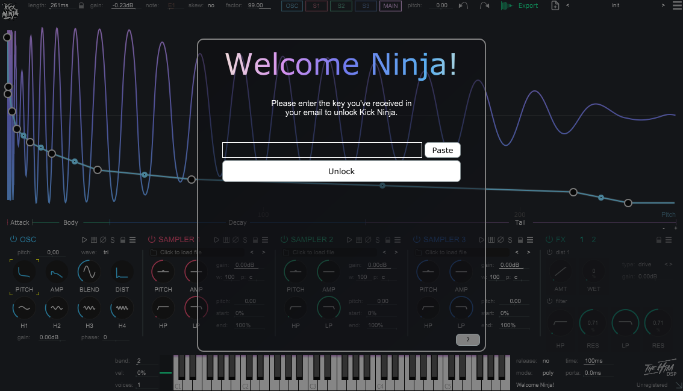Click SAMPLER 2 Click to load file
Viewport: 683px width, 391px height.
click(313, 252)
